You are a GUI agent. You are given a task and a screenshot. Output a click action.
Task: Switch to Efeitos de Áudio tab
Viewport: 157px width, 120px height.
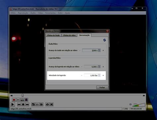(53, 35)
